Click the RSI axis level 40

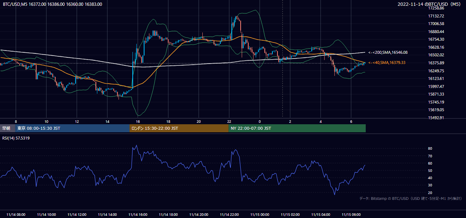430,178
